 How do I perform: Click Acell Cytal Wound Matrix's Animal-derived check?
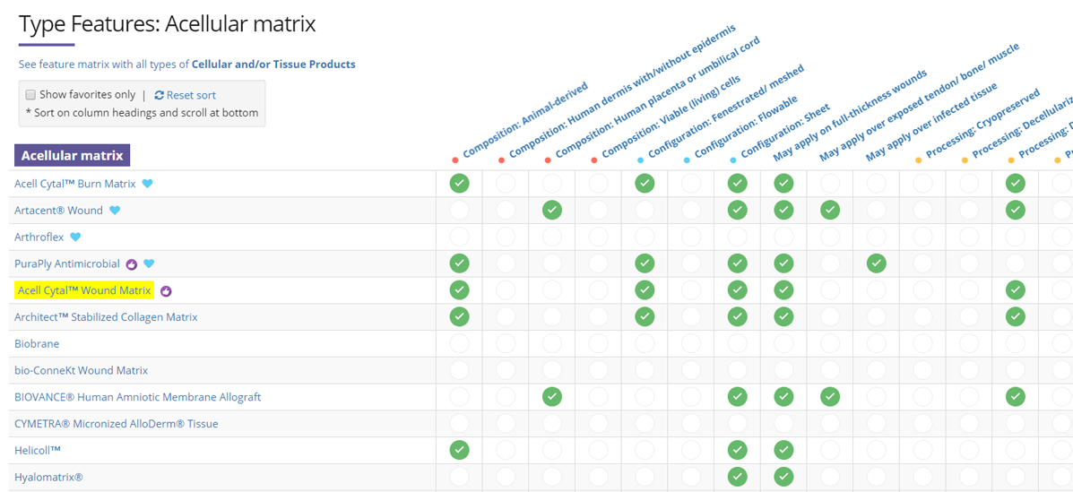(459, 290)
